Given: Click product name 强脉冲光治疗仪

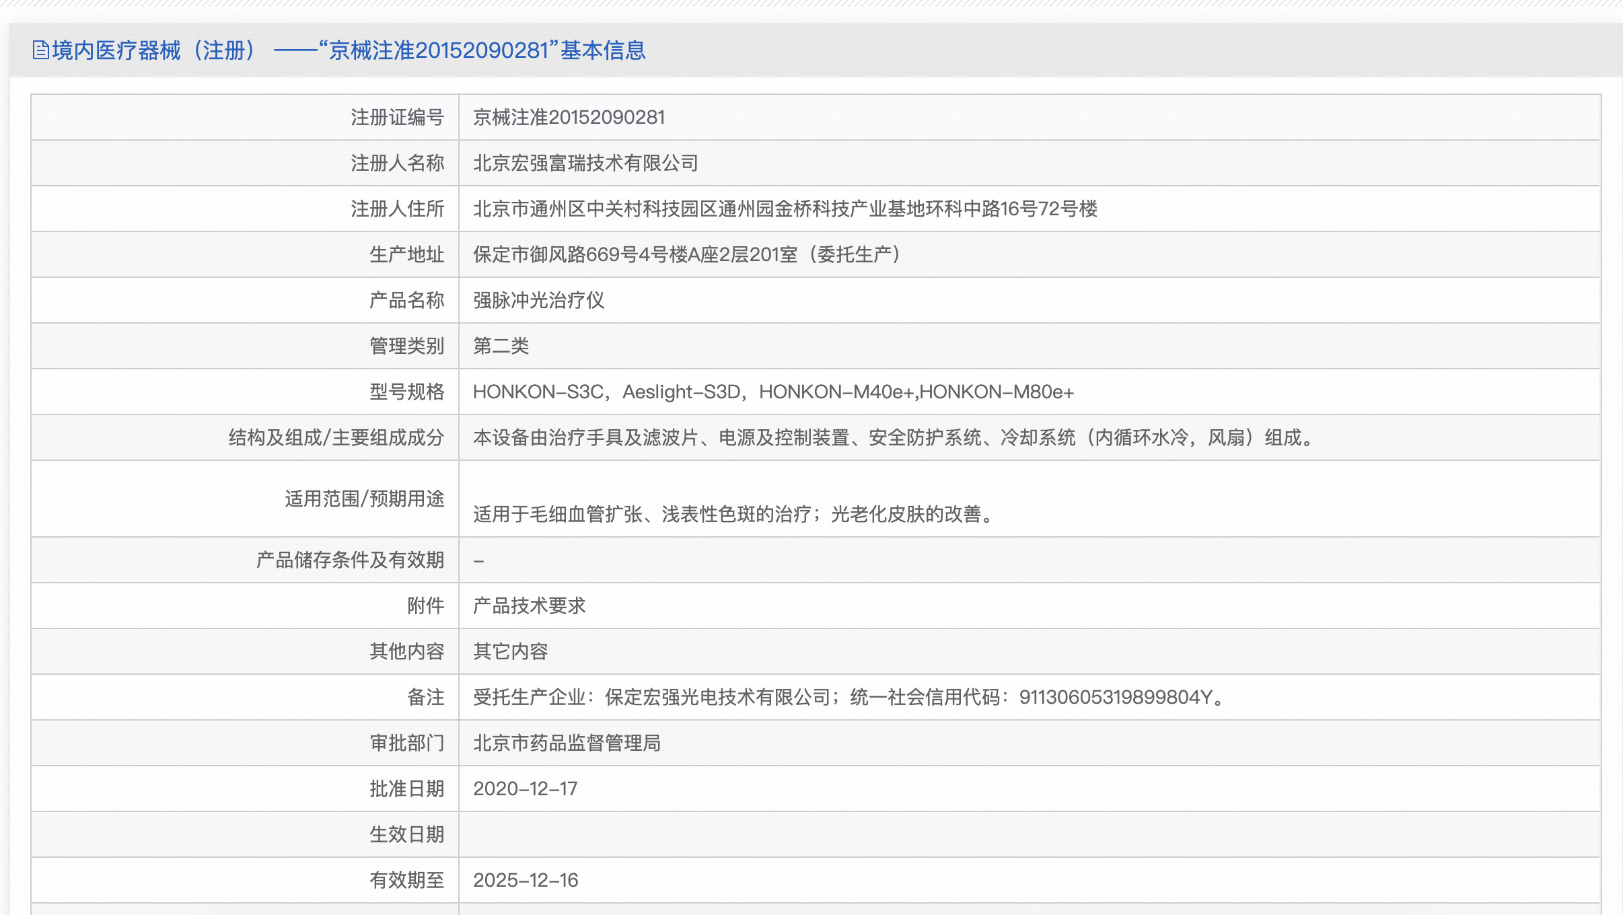Looking at the screenshot, I should tap(538, 301).
